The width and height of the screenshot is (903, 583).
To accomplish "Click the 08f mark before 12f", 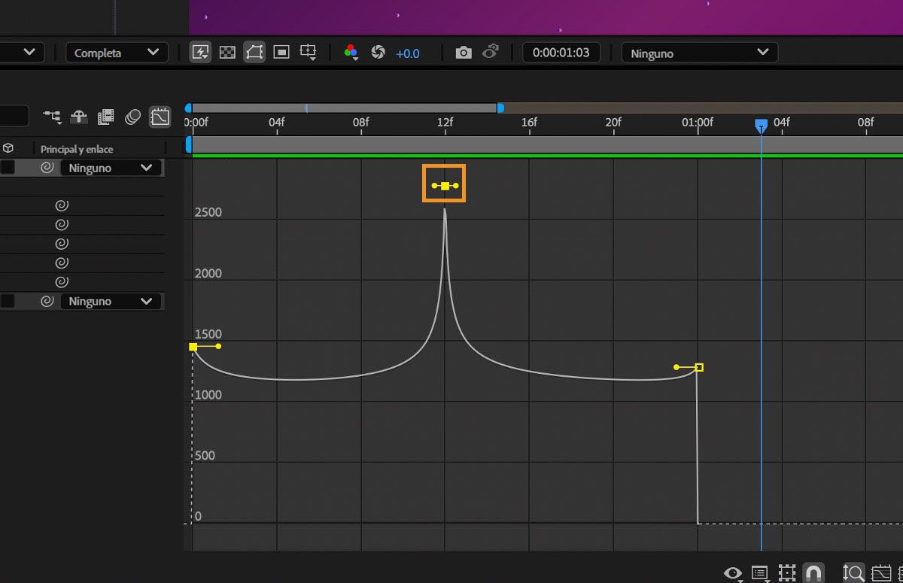I will click(361, 122).
